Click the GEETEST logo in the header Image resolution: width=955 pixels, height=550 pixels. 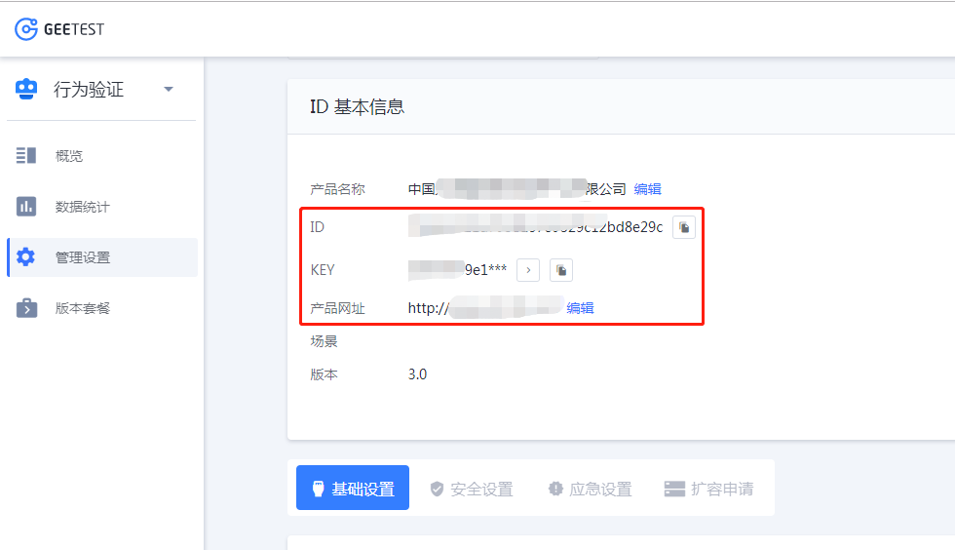click(x=59, y=29)
